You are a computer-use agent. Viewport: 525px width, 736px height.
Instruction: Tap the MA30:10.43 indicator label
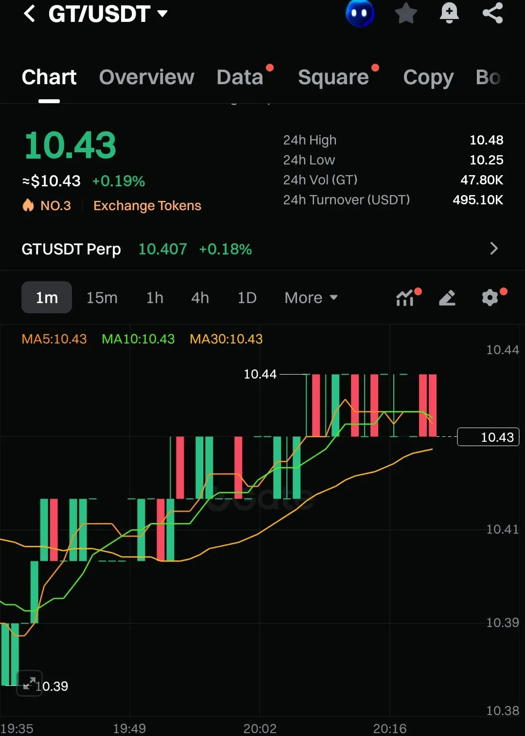[226, 339]
